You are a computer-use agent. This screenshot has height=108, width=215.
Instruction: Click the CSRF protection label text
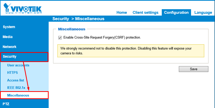pos(102,38)
